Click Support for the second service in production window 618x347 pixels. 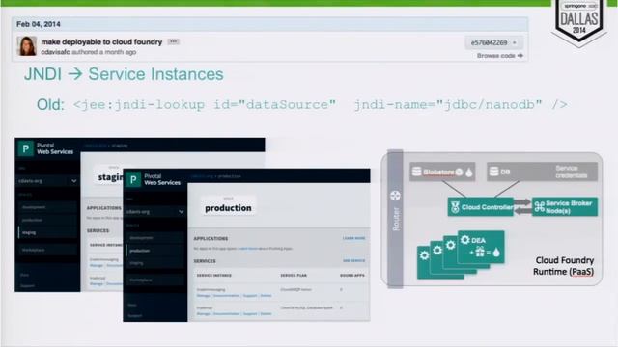point(250,314)
